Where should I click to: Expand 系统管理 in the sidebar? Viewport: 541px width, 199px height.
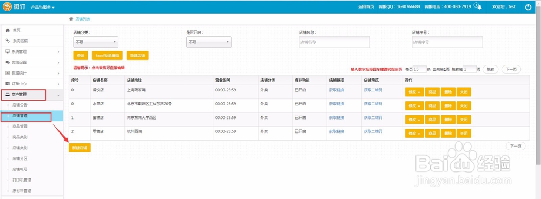(x=32, y=52)
